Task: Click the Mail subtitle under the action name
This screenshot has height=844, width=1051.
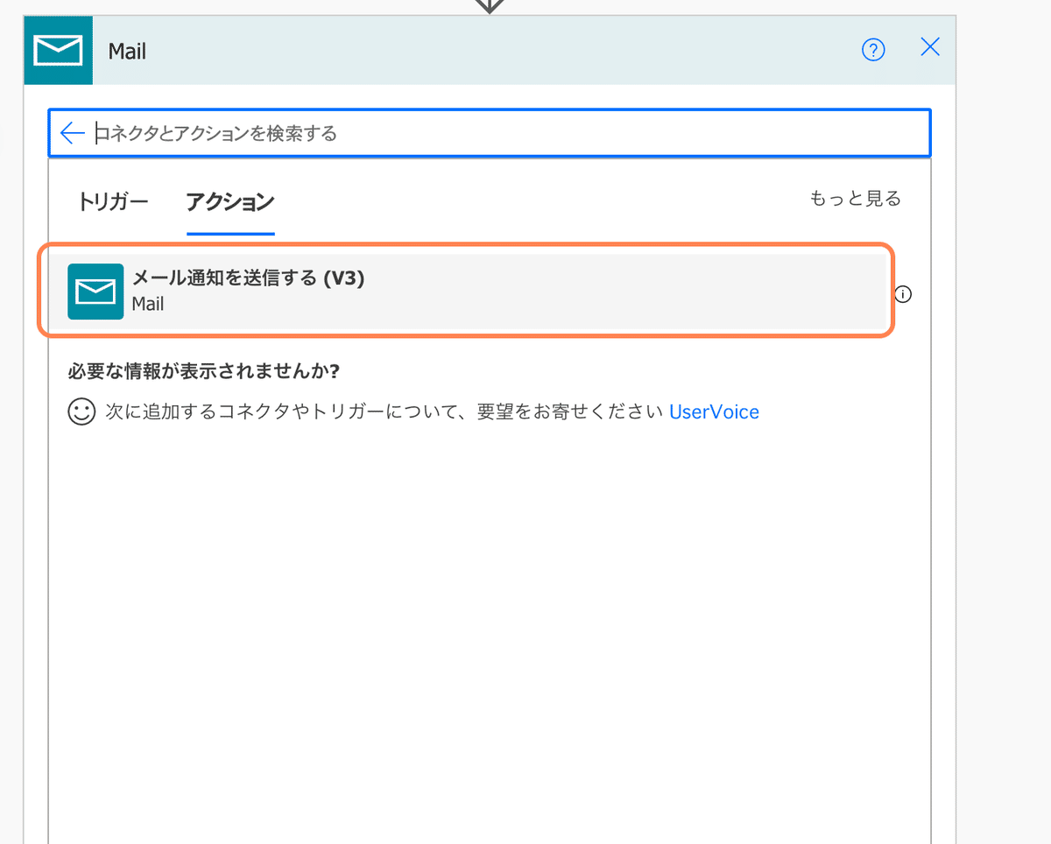Action: [148, 305]
